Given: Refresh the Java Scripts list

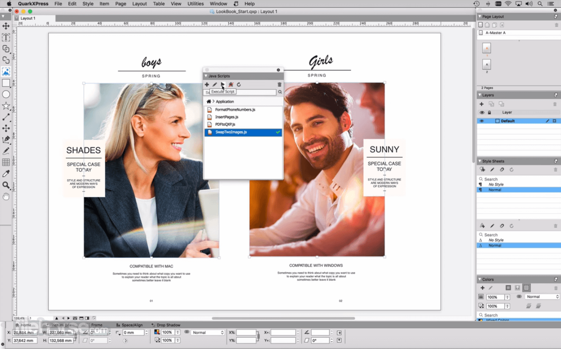Looking at the screenshot, I should 239,85.
